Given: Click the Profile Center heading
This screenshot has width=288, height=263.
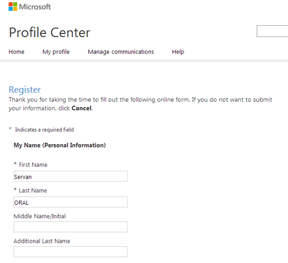Looking at the screenshot, I should 50,32.
